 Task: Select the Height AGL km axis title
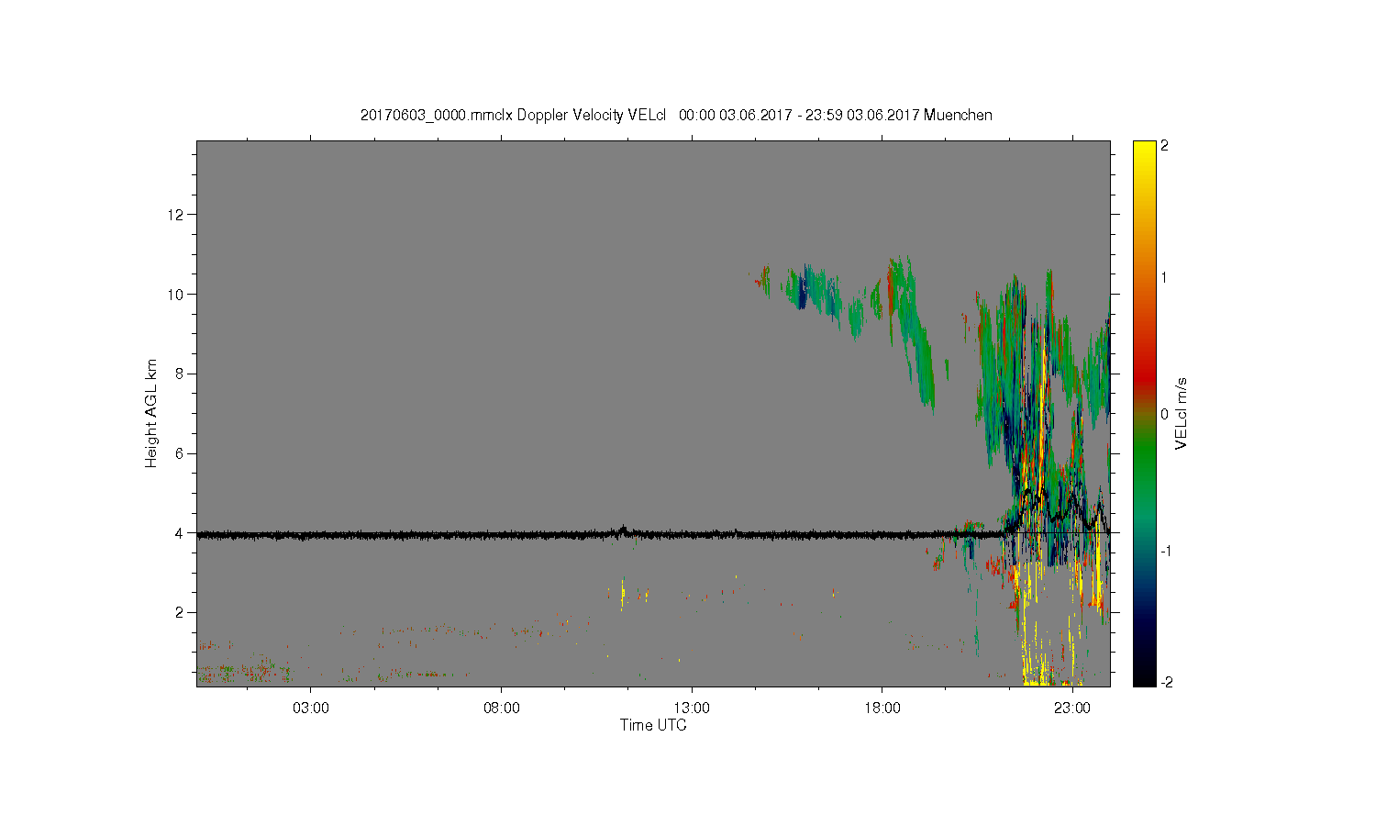pyautogui.click(x=151, y=413)
